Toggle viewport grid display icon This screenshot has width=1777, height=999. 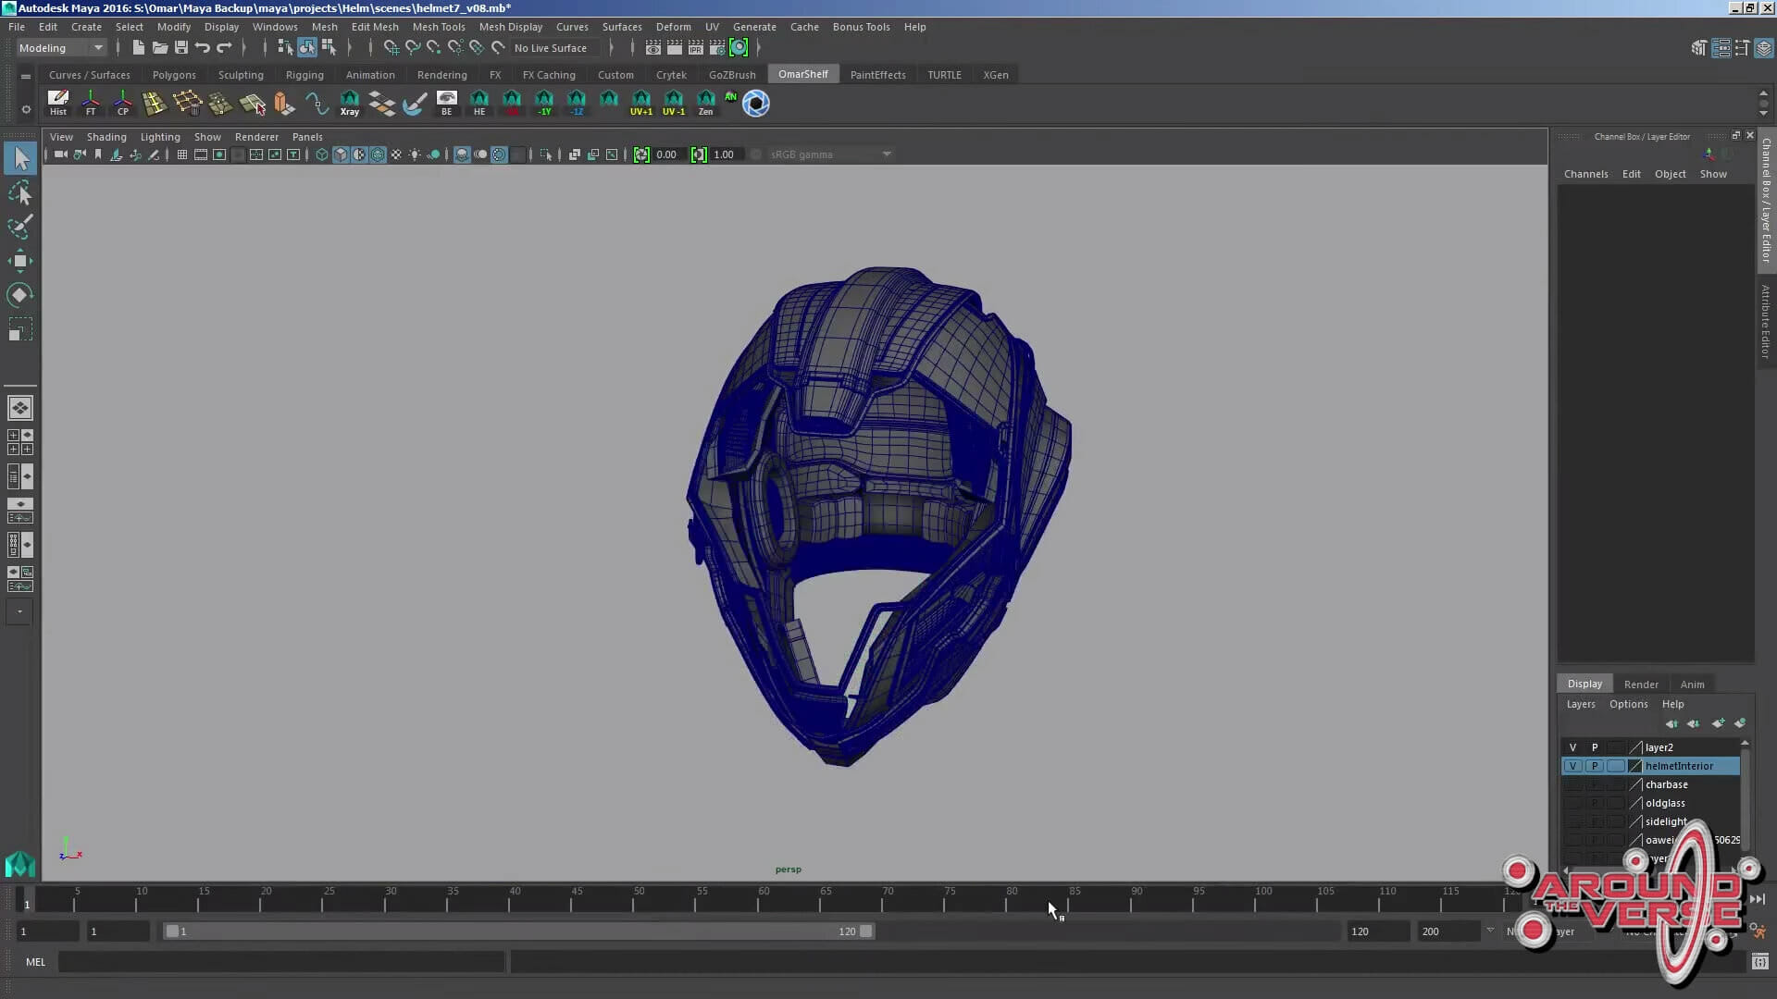point(181,154)
